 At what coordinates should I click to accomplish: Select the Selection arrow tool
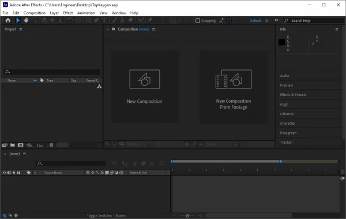coord(18,21)
